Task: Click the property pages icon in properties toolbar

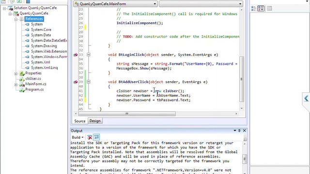Action: 269,8
